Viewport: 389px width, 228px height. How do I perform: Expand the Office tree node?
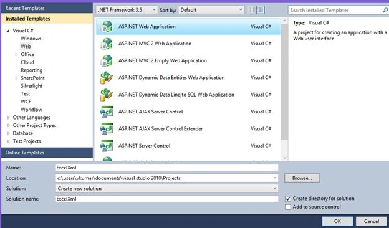click(16, 54)
